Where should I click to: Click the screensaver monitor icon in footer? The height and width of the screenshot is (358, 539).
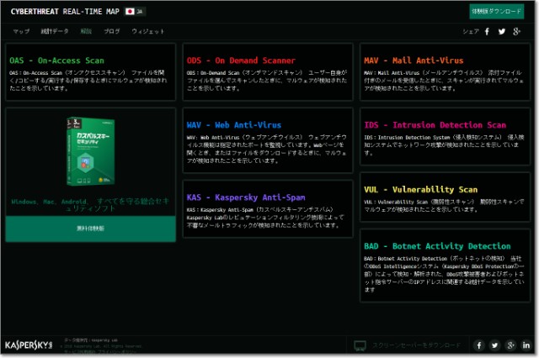360,345
